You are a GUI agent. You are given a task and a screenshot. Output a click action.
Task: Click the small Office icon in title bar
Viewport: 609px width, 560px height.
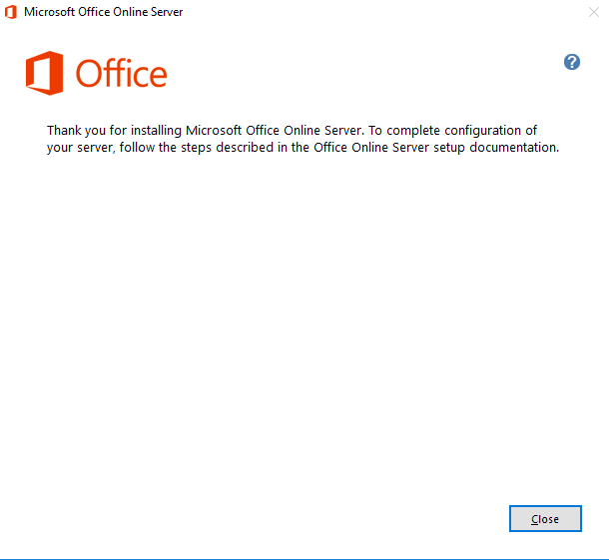(x=11, y=12)
